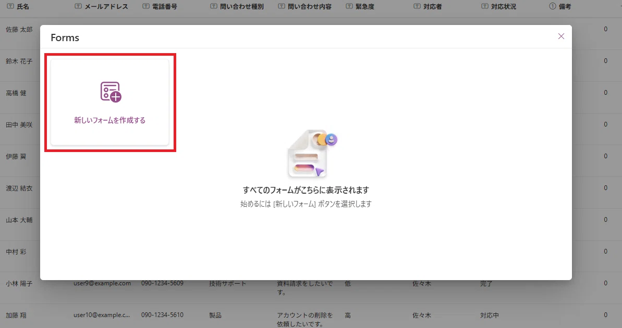This screenshot has height=328, width=622.
Task: Select the 渡辺 結衣 row name
Action: coord(19,188)
